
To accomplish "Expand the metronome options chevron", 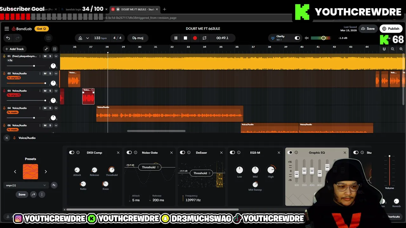I will [x=88, y=38].
